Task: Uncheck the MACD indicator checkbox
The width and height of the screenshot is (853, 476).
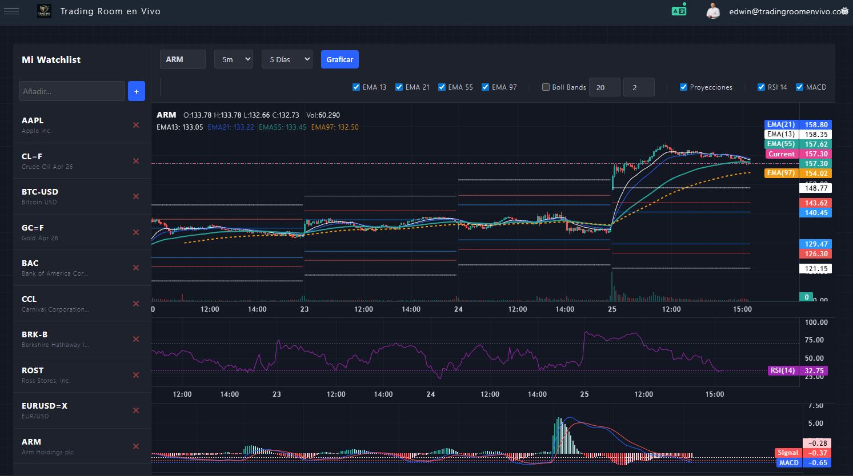Action: point(799,87)
